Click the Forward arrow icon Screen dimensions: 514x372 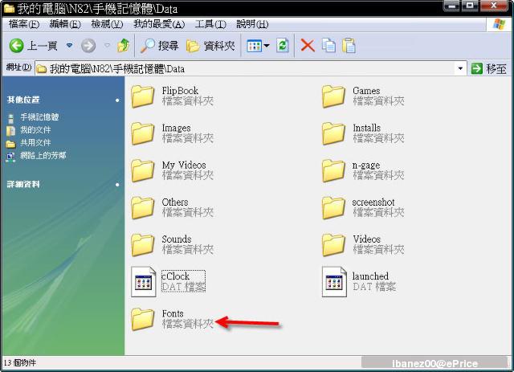(x=88, y=46)
